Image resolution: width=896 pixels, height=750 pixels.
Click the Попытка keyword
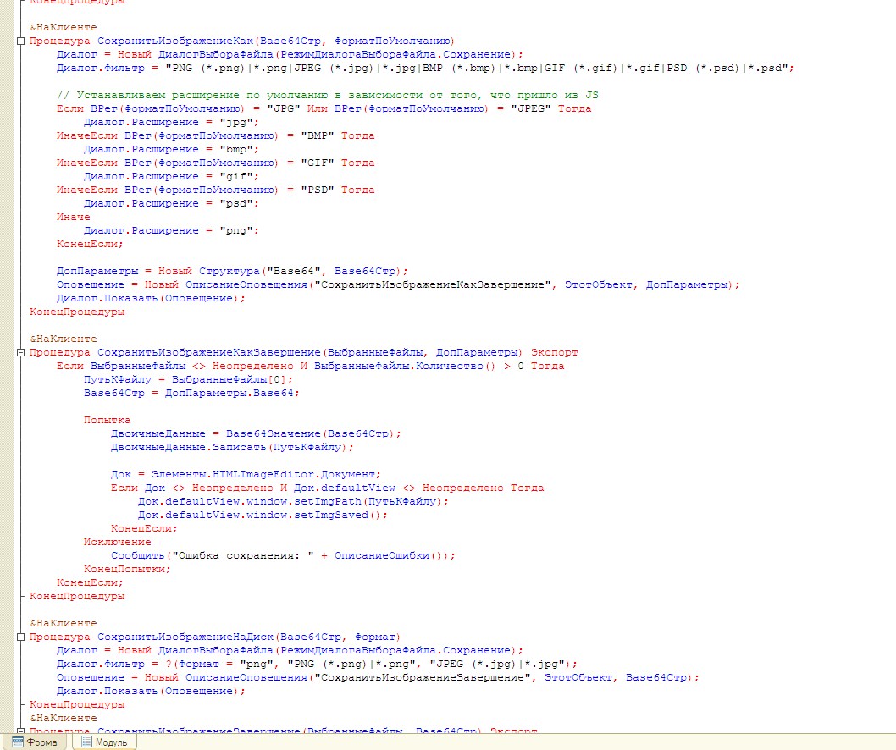(x=107, y=421)
